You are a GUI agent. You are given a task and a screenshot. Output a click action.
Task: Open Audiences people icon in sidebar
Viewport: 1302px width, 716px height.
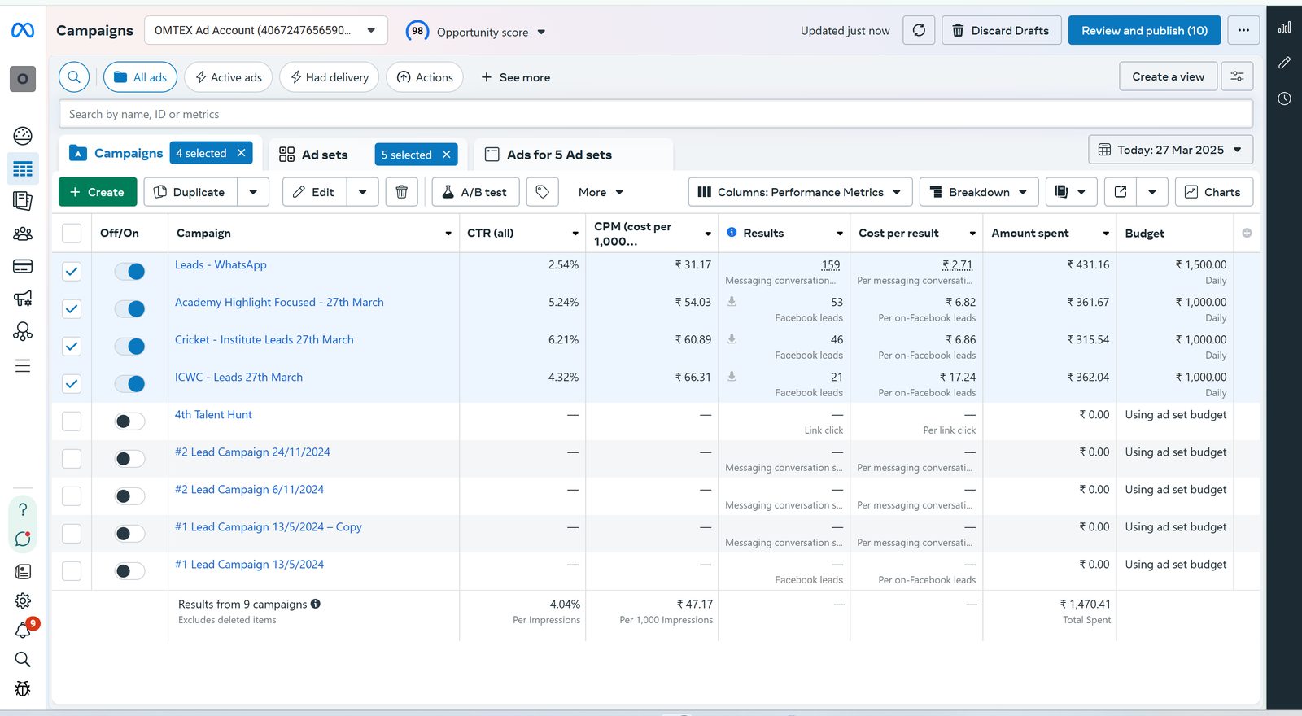pyautogui.click(x=23, y=234)
